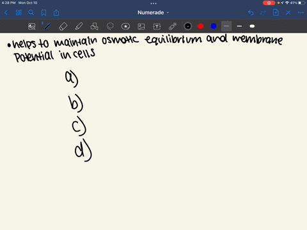307x230 pixels.
Task: Redo the last undone stroke
Action: pos(264,13)
